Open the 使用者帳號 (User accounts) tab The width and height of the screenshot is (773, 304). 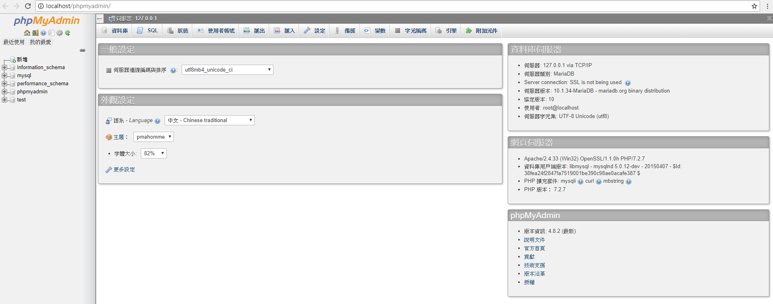216,31
